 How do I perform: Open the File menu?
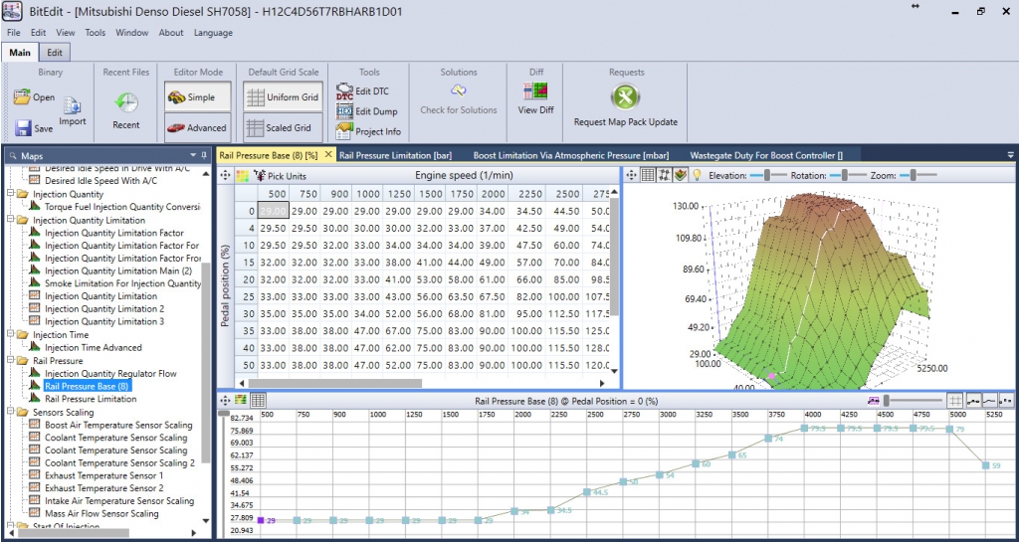(13, 33)
